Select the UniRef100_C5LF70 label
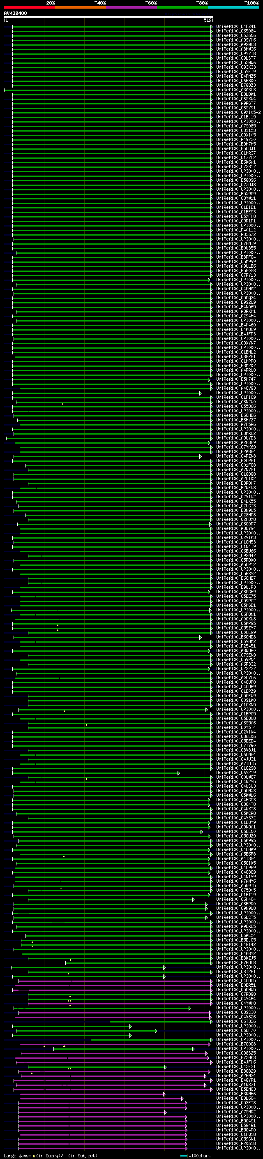This screenshot has height=1159, width=263. (235, 1030)
